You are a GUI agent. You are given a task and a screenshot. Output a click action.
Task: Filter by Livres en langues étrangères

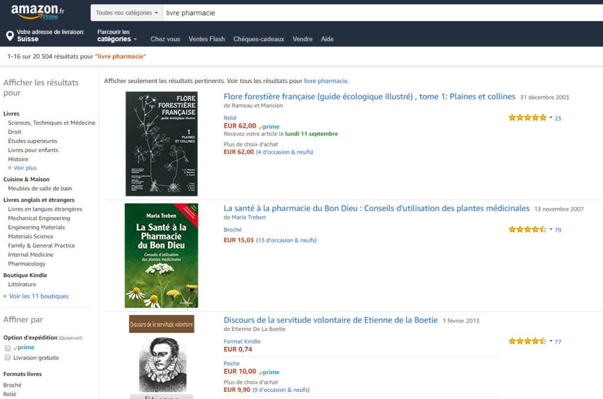click(45, 209)
